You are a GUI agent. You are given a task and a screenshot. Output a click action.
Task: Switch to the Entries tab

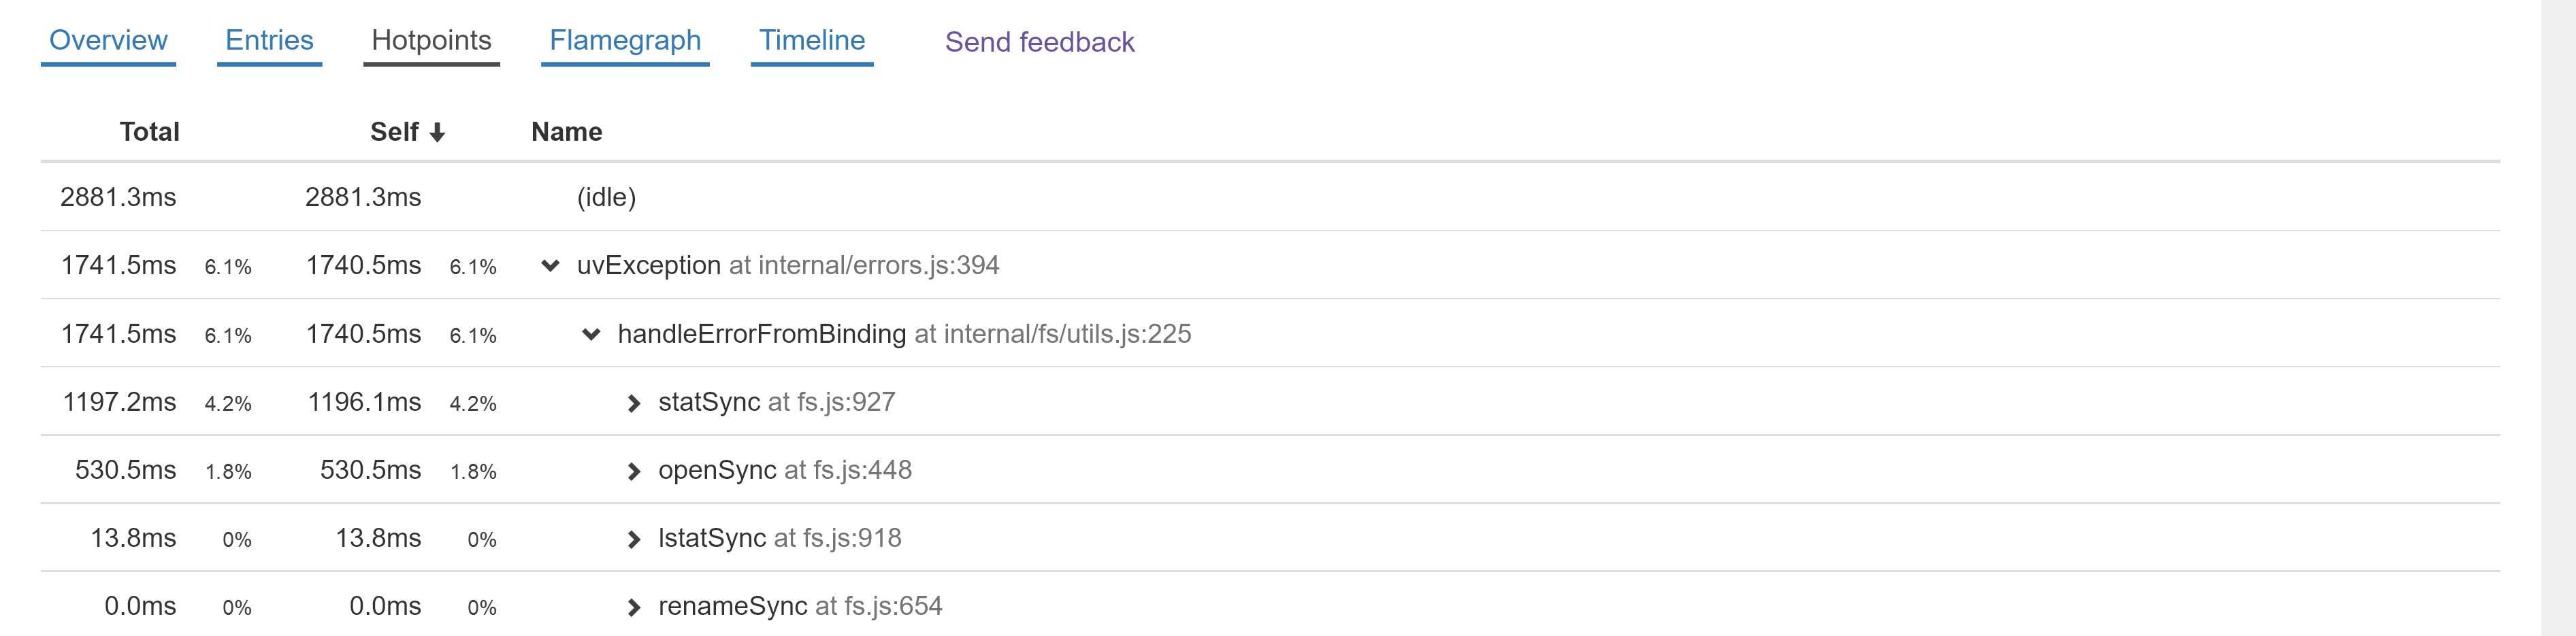tap(269, 41)
